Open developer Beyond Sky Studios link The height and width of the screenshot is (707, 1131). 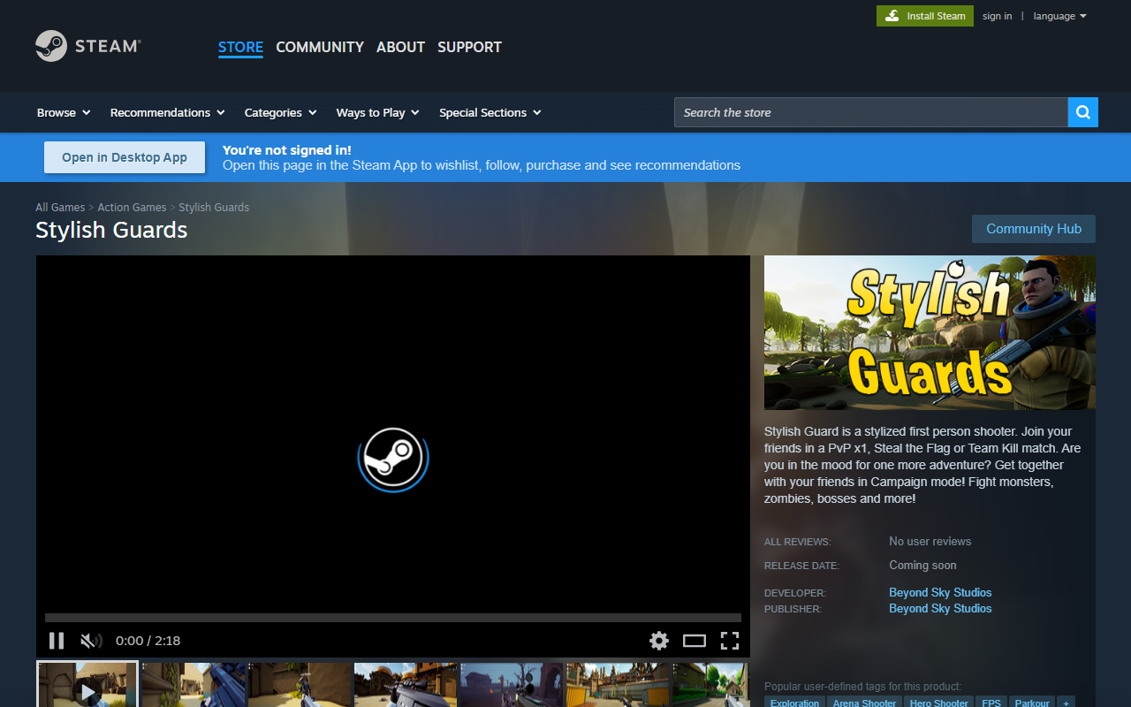(x=940, y=592)
